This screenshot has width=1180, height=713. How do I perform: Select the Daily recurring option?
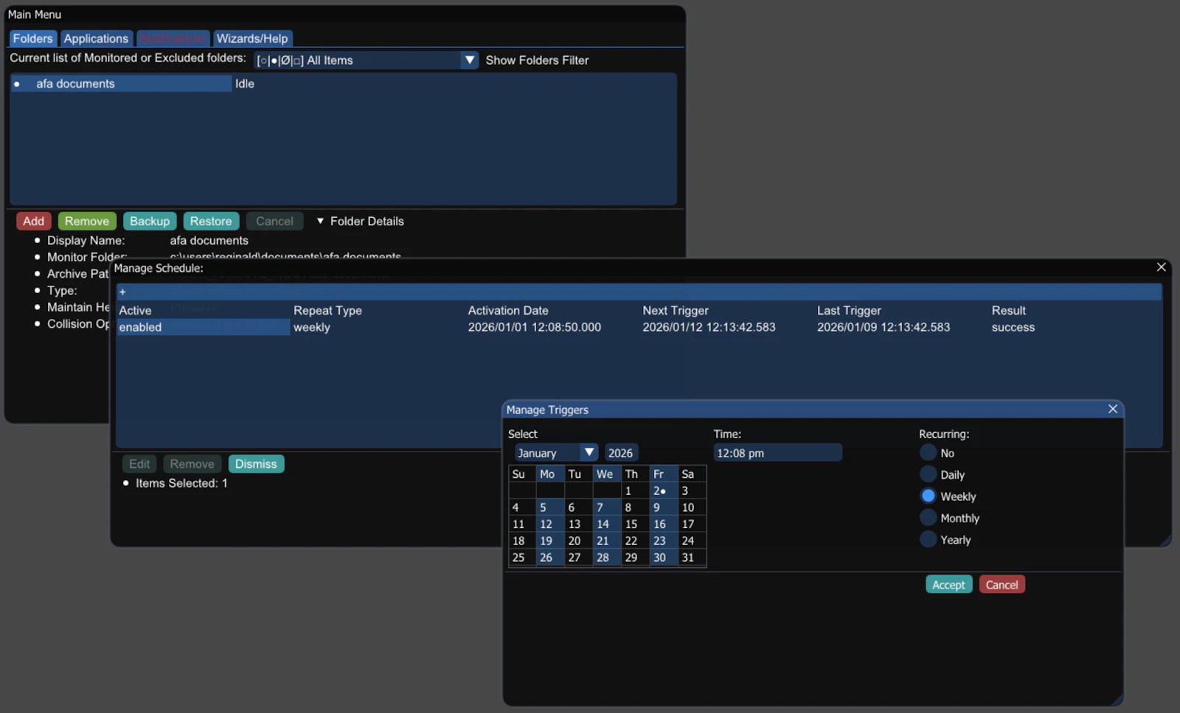point(929,474)
